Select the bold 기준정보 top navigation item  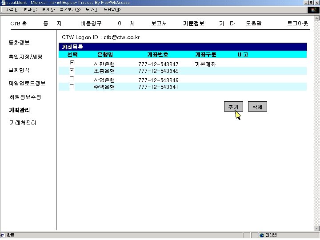[x=193, y=24]
